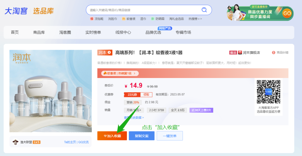Click the 复制文案 button

coord(141,136)
